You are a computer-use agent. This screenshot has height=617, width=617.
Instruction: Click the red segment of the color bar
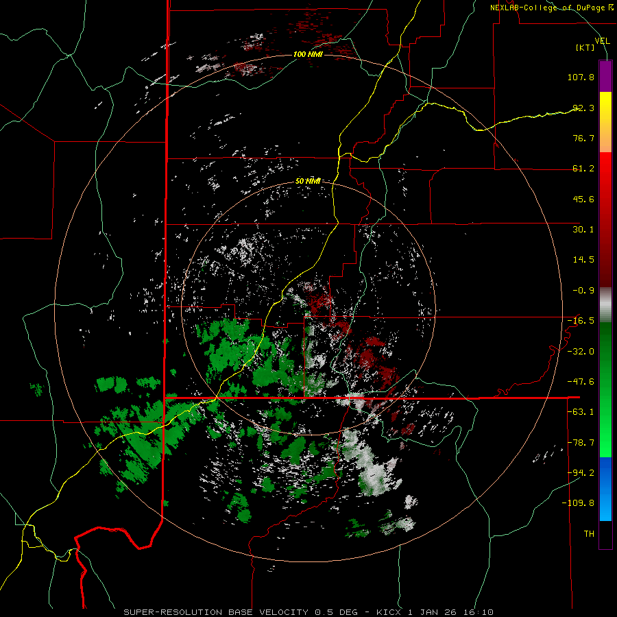pos(605,219)
